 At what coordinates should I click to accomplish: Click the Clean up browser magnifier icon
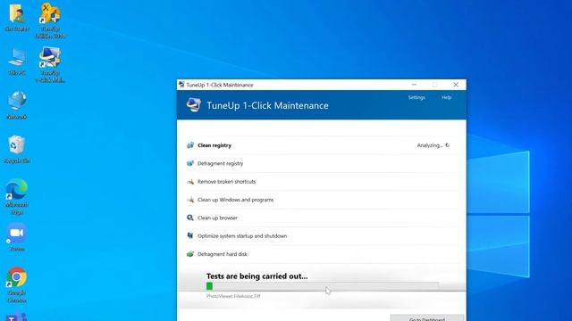[190, 218]
